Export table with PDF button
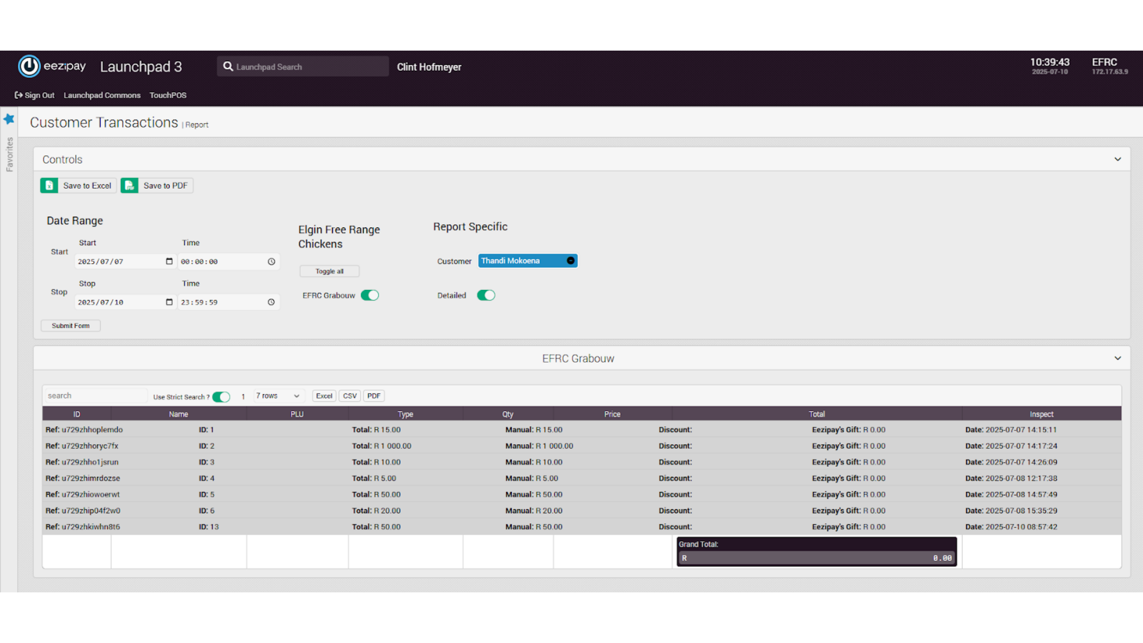The height and width of the screenshot is (643, 1143). (x=373, y=396)
